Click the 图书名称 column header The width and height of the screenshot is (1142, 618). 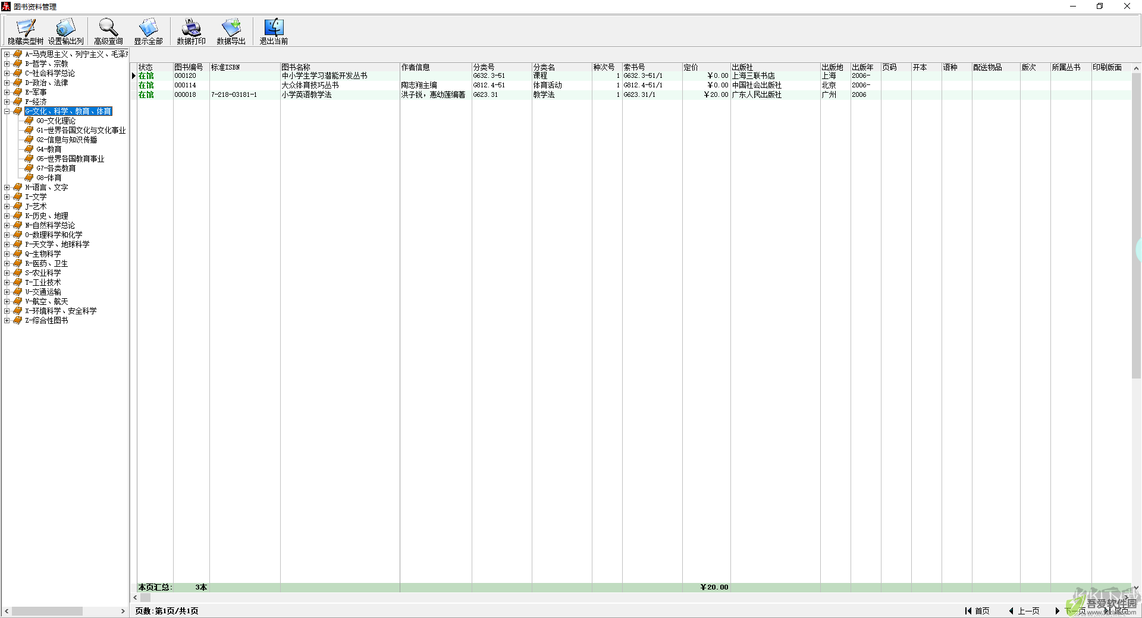(340, 67)
